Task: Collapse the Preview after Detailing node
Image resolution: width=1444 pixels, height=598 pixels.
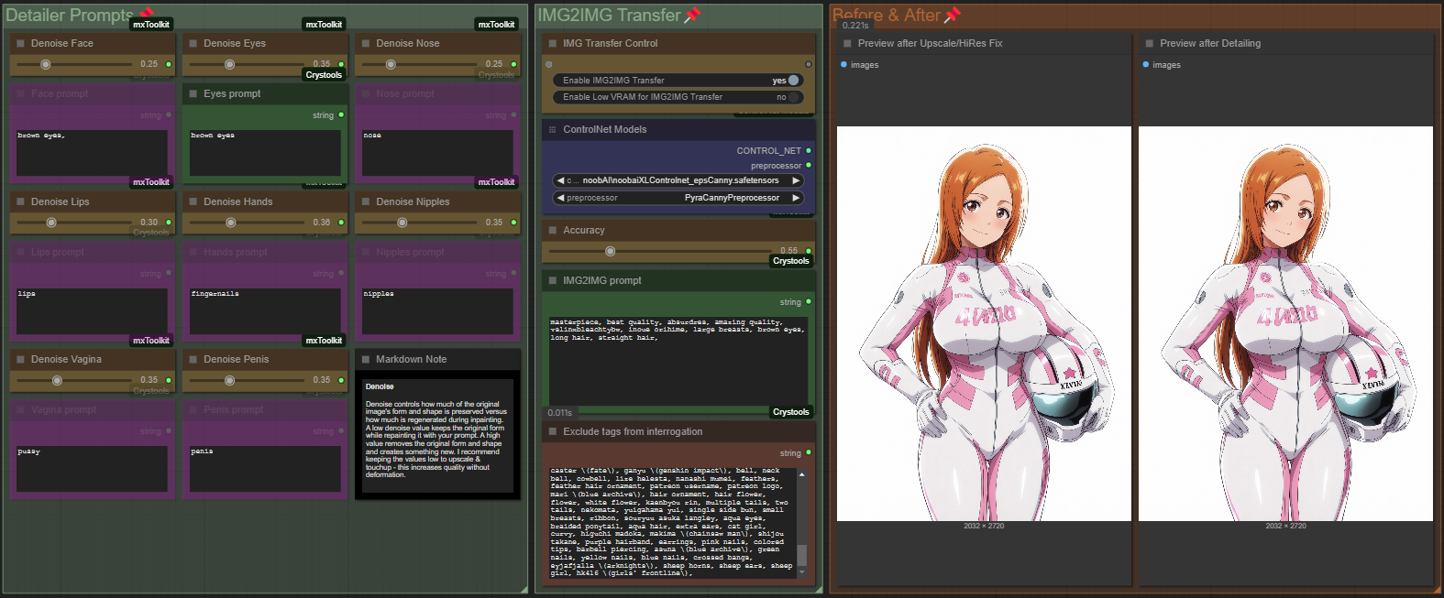Action: [1150, 43]
